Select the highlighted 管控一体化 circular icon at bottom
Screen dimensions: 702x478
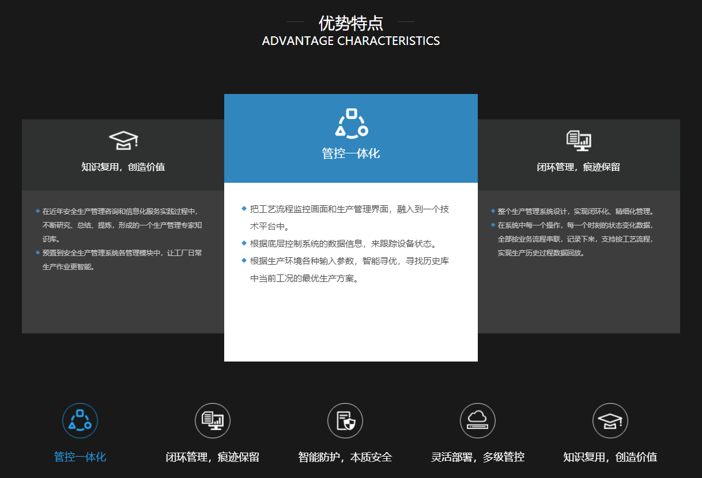(80, 421)
